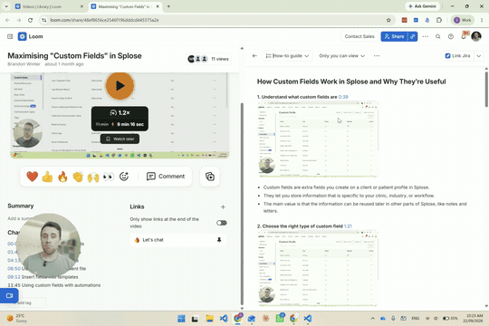Image resolution: width=489 pixels, height=326 pixels.
Task: Toggle the Loom sidebar panel icon
Action: [x=10, y=36]
